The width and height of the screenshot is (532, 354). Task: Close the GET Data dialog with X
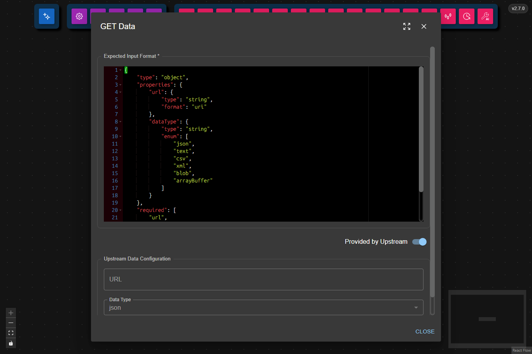point(424,26)
